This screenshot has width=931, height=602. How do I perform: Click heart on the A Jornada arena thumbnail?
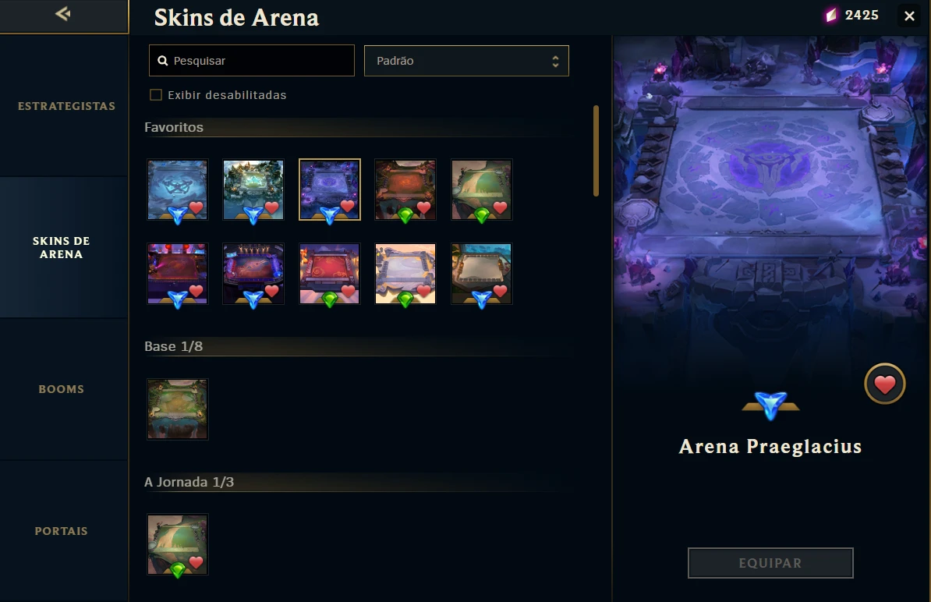(x=196, y=561)
